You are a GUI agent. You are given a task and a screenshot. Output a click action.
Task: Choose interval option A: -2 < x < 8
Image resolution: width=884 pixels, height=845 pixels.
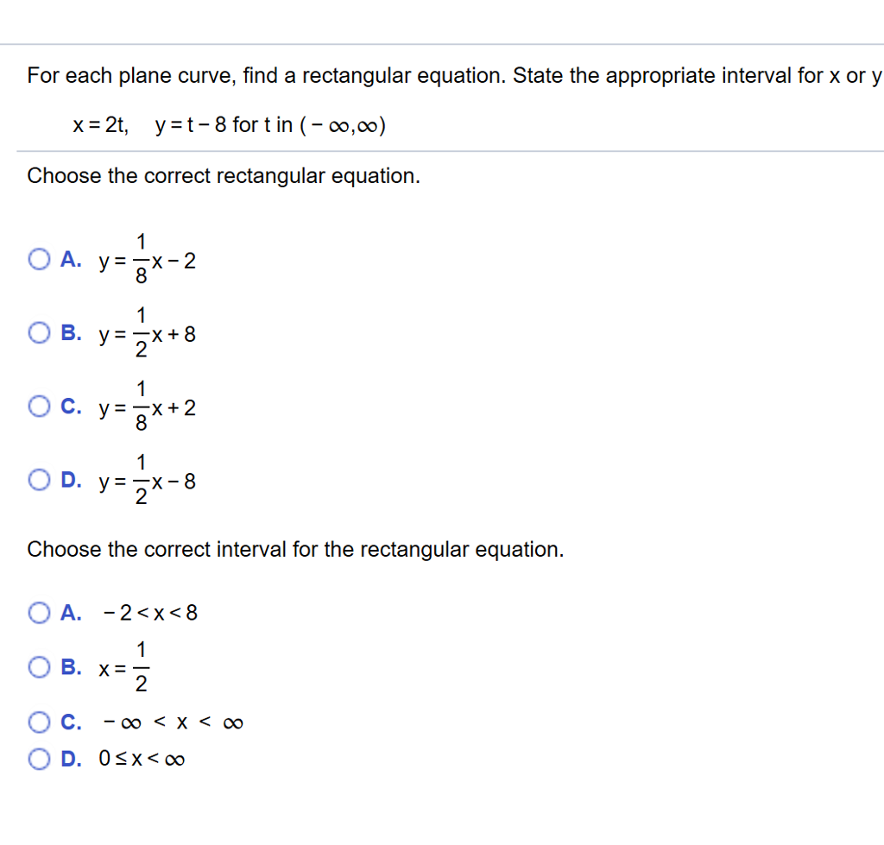(x=39, y=613)
